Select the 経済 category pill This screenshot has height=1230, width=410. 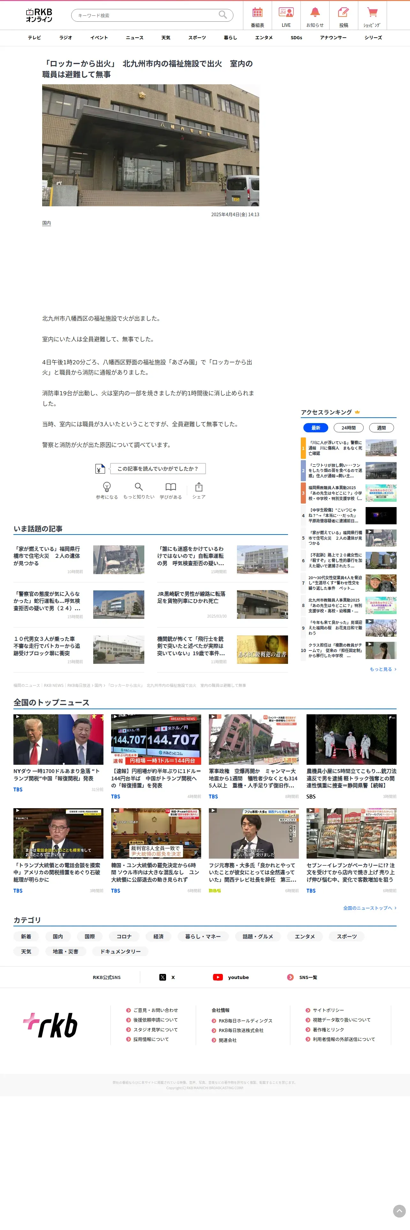pyautogui.click(x=158, y=936)
